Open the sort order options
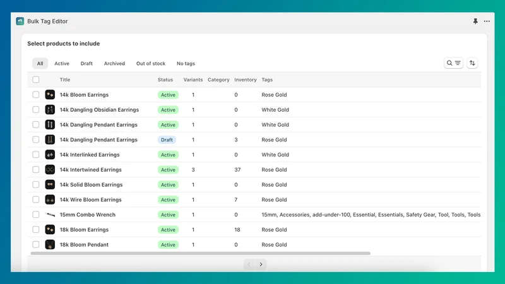Image resolution: width=505 pixels, height=284 pixels. [472, 63]
